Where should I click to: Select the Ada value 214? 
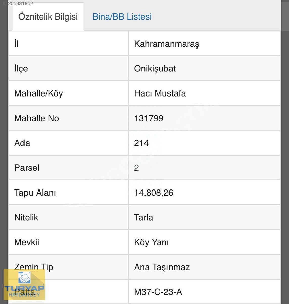(141, 143)
